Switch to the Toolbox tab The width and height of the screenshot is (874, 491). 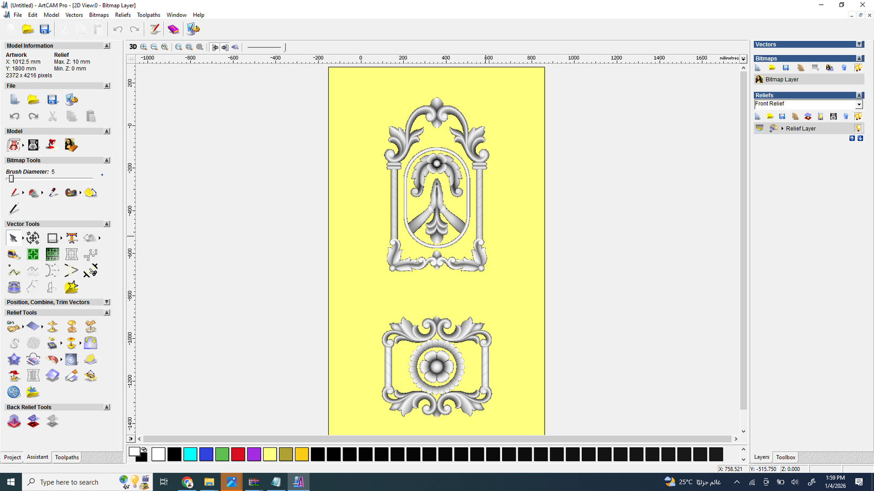pos(786,457)
